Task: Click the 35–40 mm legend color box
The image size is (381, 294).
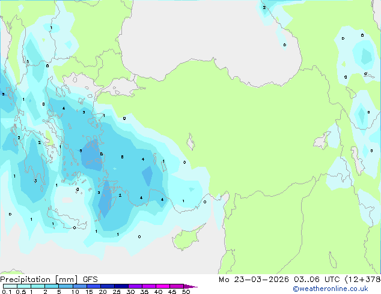Action: point(149,286)
